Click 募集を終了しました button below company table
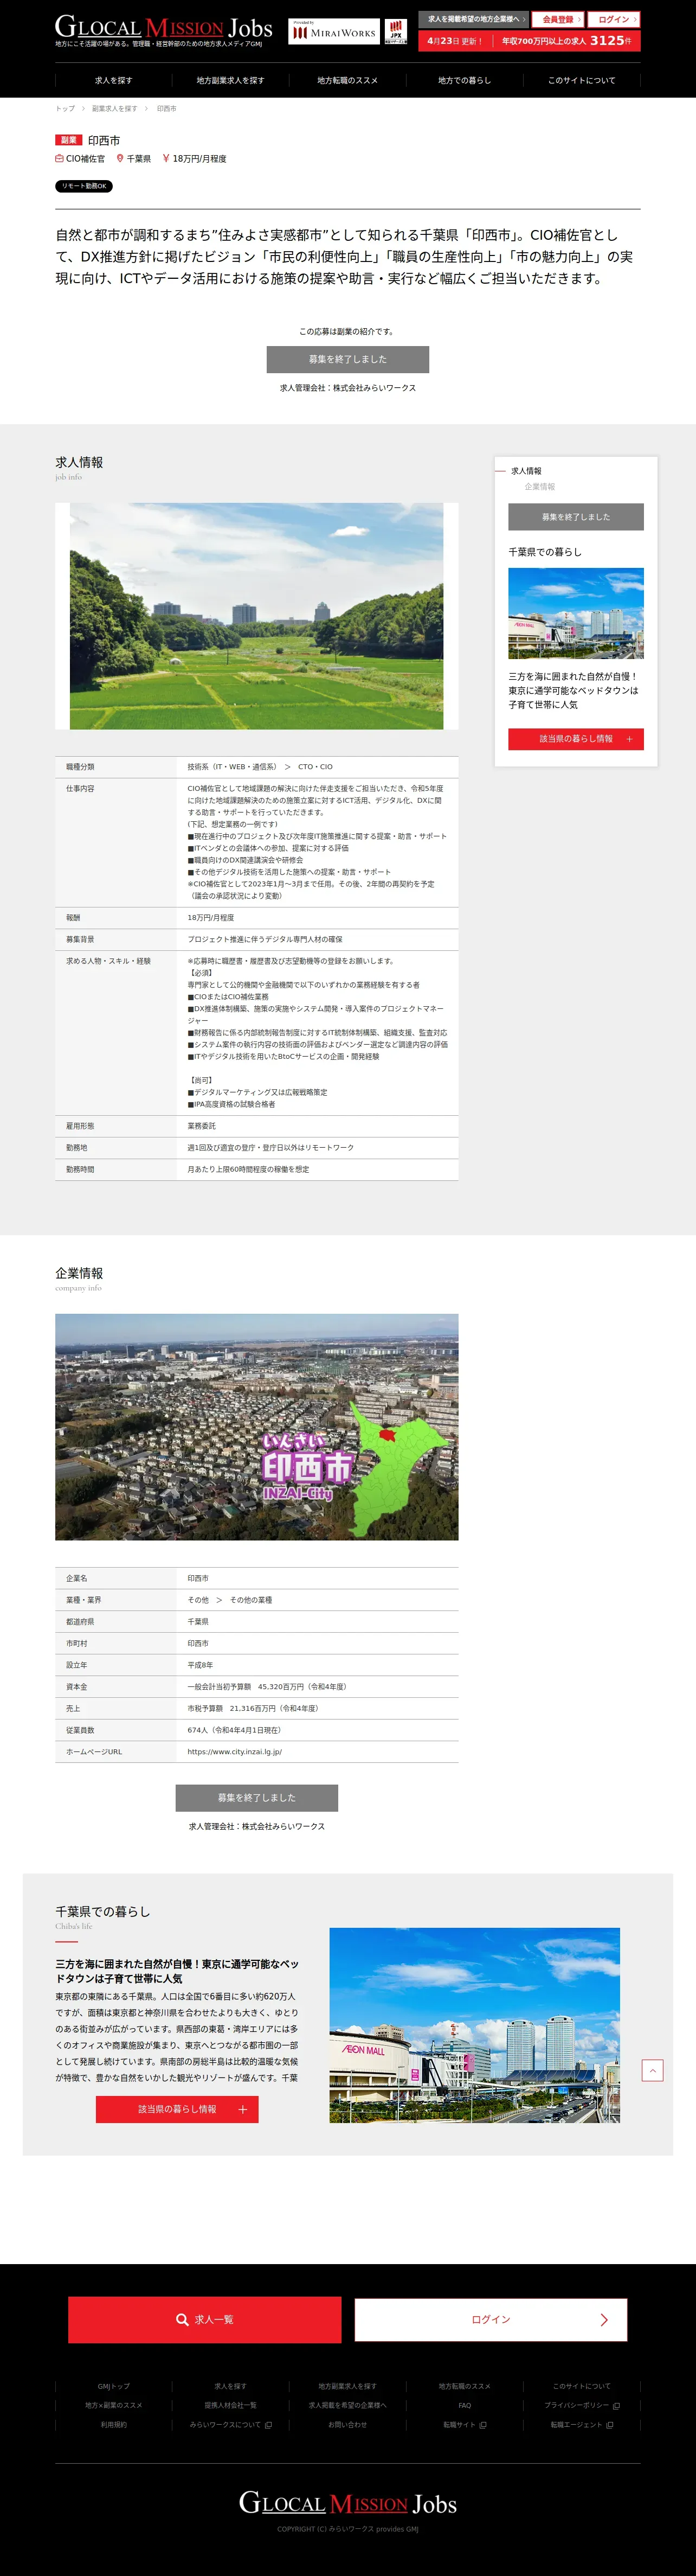The height and width of the screenshot is (2576, 696). pos(257,1797)
